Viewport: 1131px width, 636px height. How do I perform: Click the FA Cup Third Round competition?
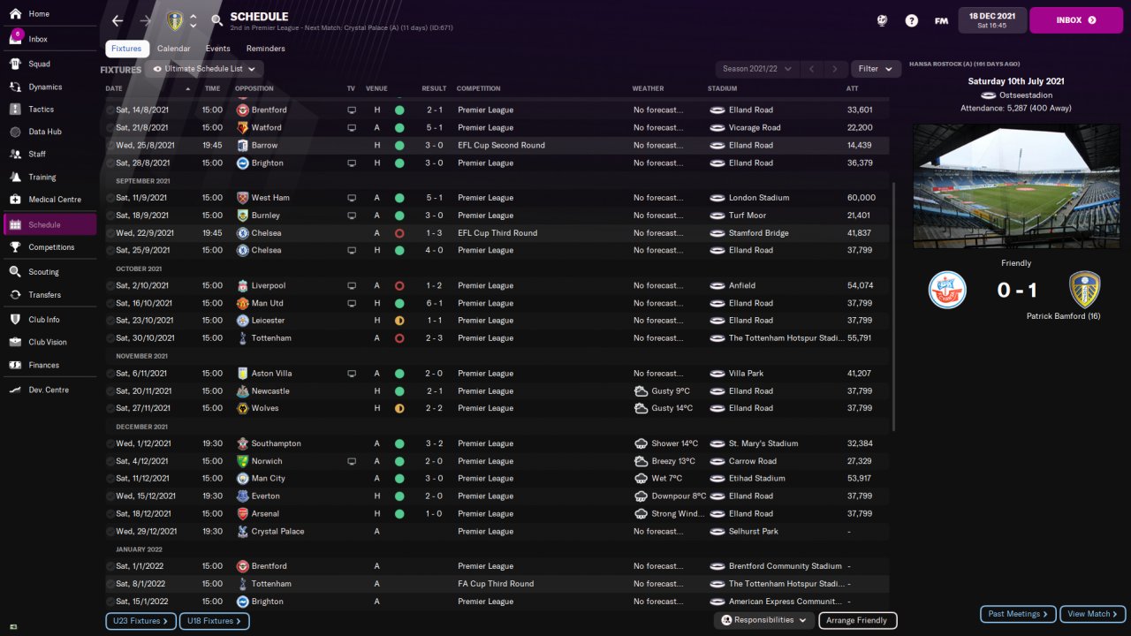point(496,584)
